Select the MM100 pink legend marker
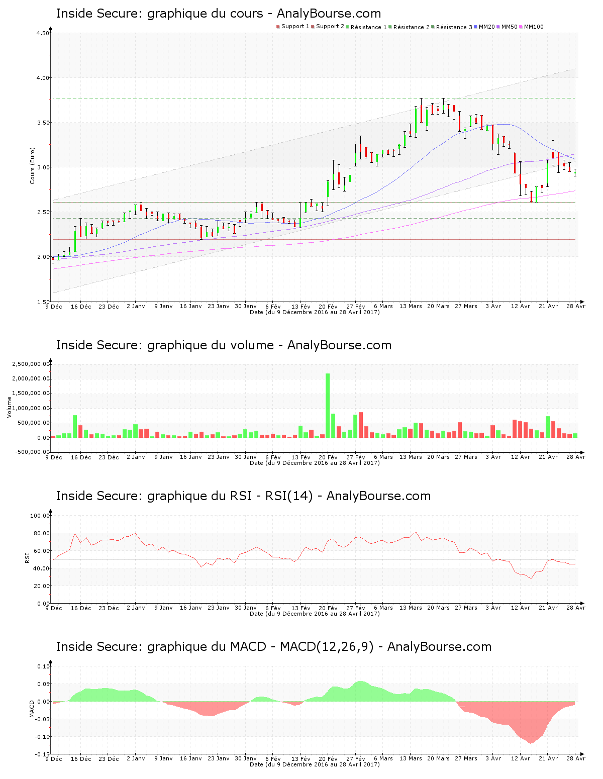This screenshot has width=603, height=779. click(521, 27)
